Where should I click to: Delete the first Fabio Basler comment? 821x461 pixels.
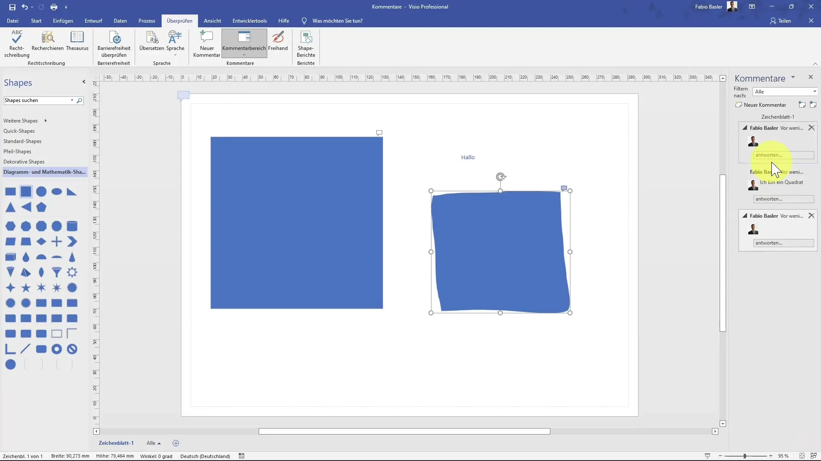(811, 128)
